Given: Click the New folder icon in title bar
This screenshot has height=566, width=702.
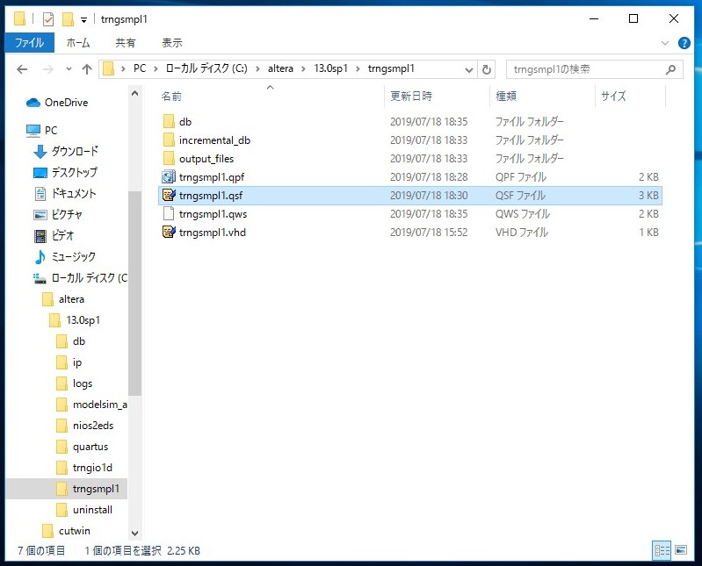Looking at the screenshot, I should (68, 19).
